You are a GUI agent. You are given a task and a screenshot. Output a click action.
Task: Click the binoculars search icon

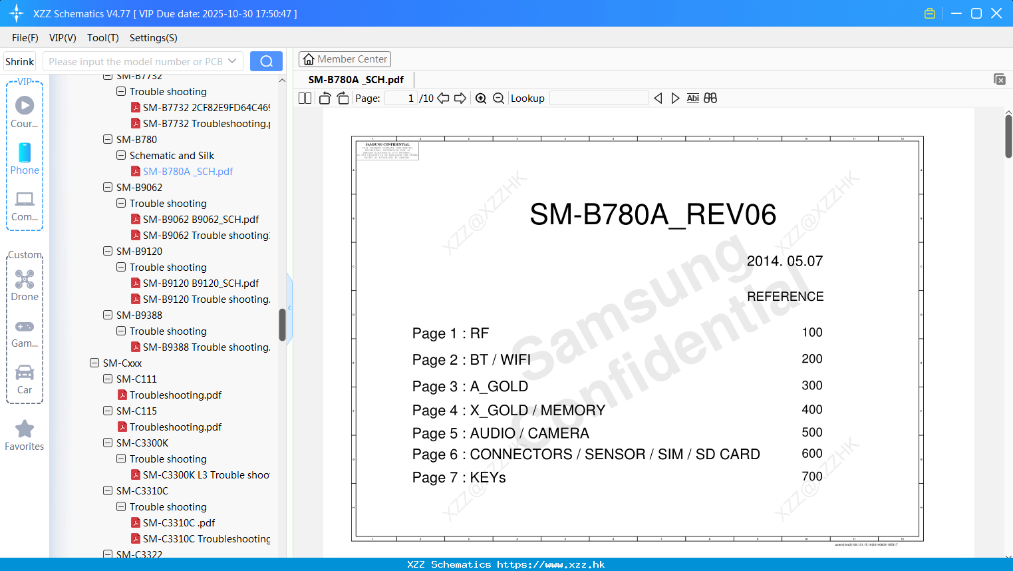(710, 98)
